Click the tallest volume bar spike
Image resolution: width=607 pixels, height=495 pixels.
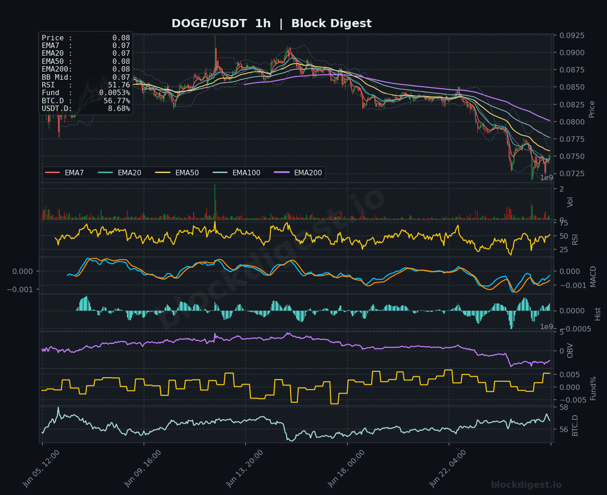(215, 202)
